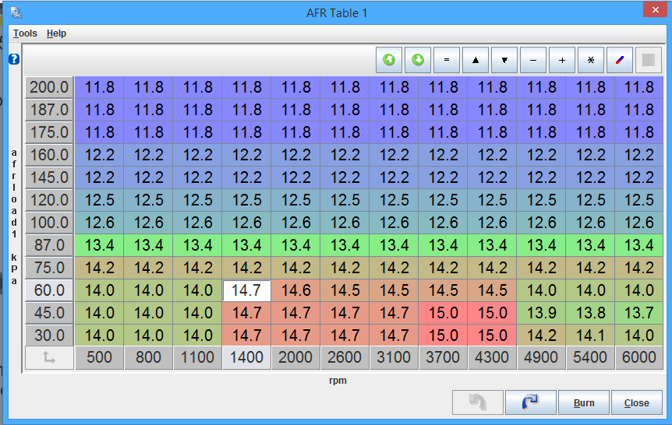The image size is (672, 425).
Task: Click the blue redo arrow button
Action: click(530, 402)
